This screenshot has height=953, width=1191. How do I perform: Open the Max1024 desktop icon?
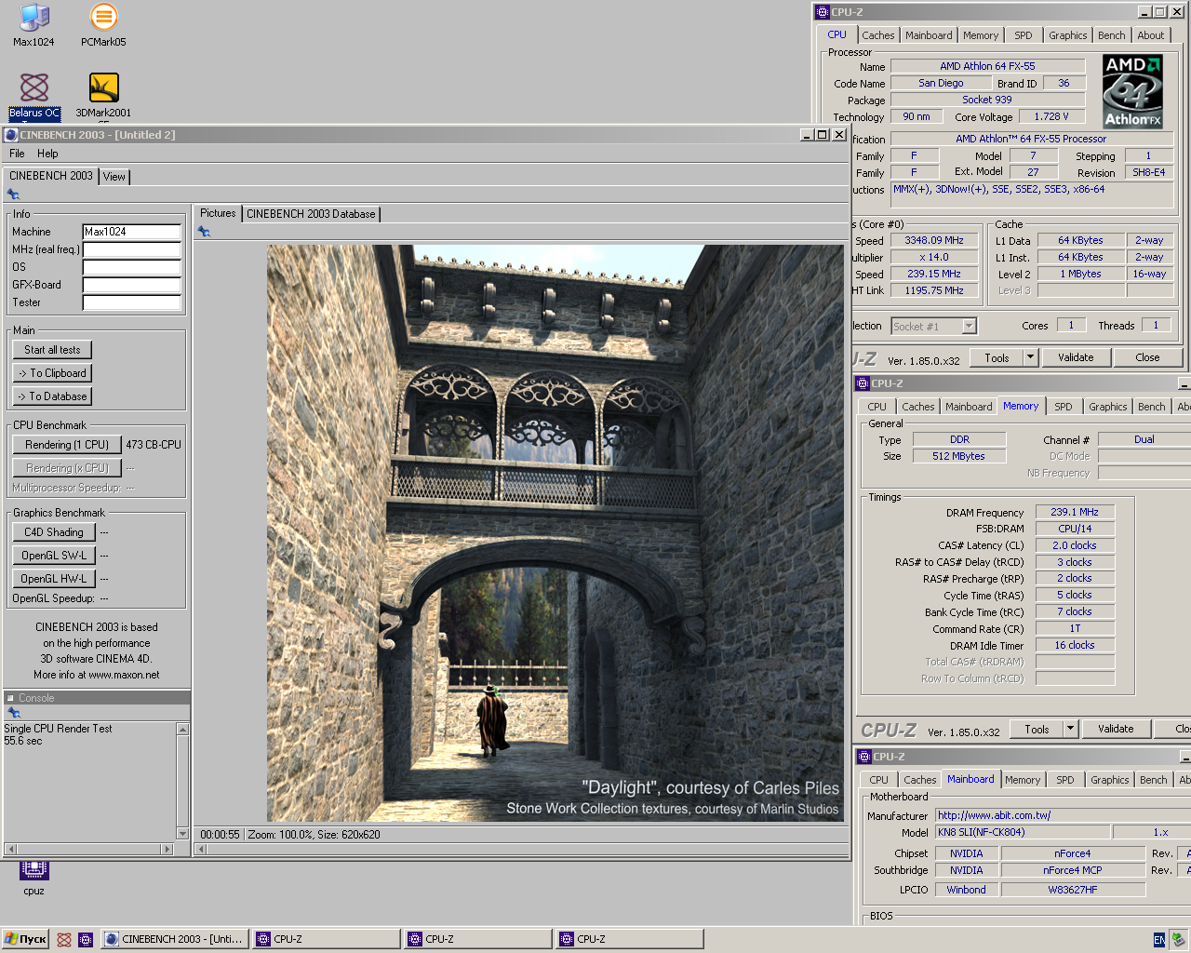(33, 25)
